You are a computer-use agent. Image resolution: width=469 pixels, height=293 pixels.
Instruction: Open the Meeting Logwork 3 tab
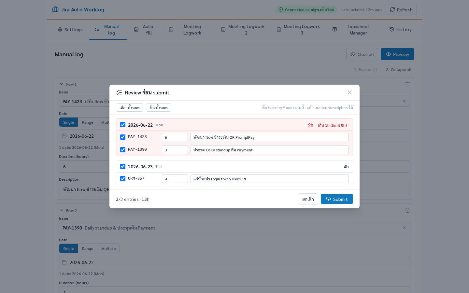pos(298,30)
